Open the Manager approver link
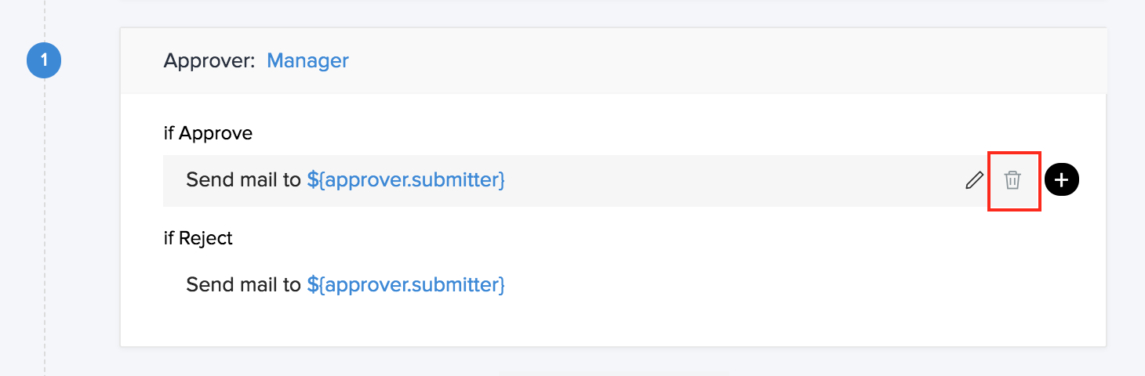 [307, 61]
